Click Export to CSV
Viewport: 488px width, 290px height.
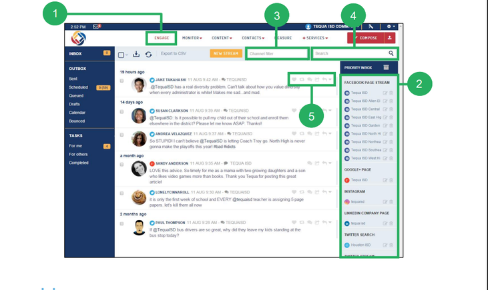[174, 53]
